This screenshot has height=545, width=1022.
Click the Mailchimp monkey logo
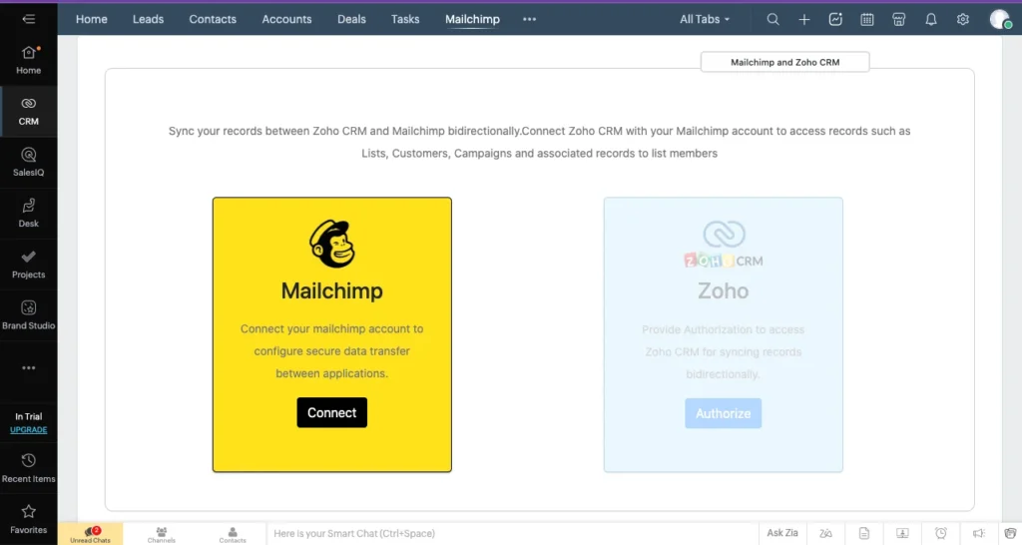(x=331, y=244)
